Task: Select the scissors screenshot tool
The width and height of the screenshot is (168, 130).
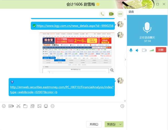Action: click(x=18, y=106)
